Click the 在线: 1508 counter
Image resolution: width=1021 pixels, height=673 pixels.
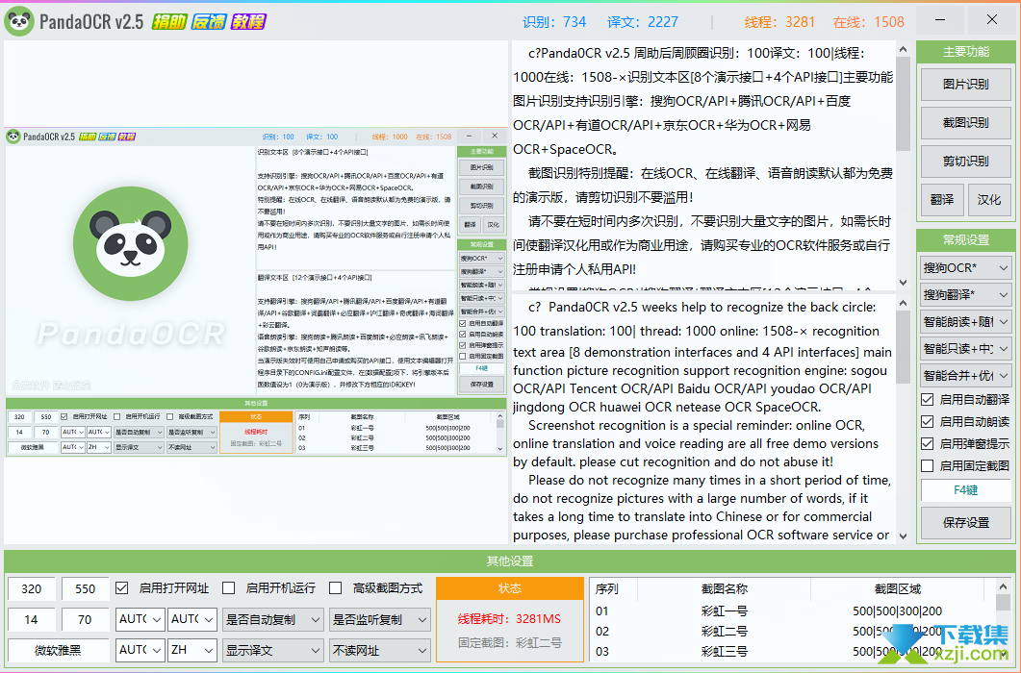pos(869,22)
